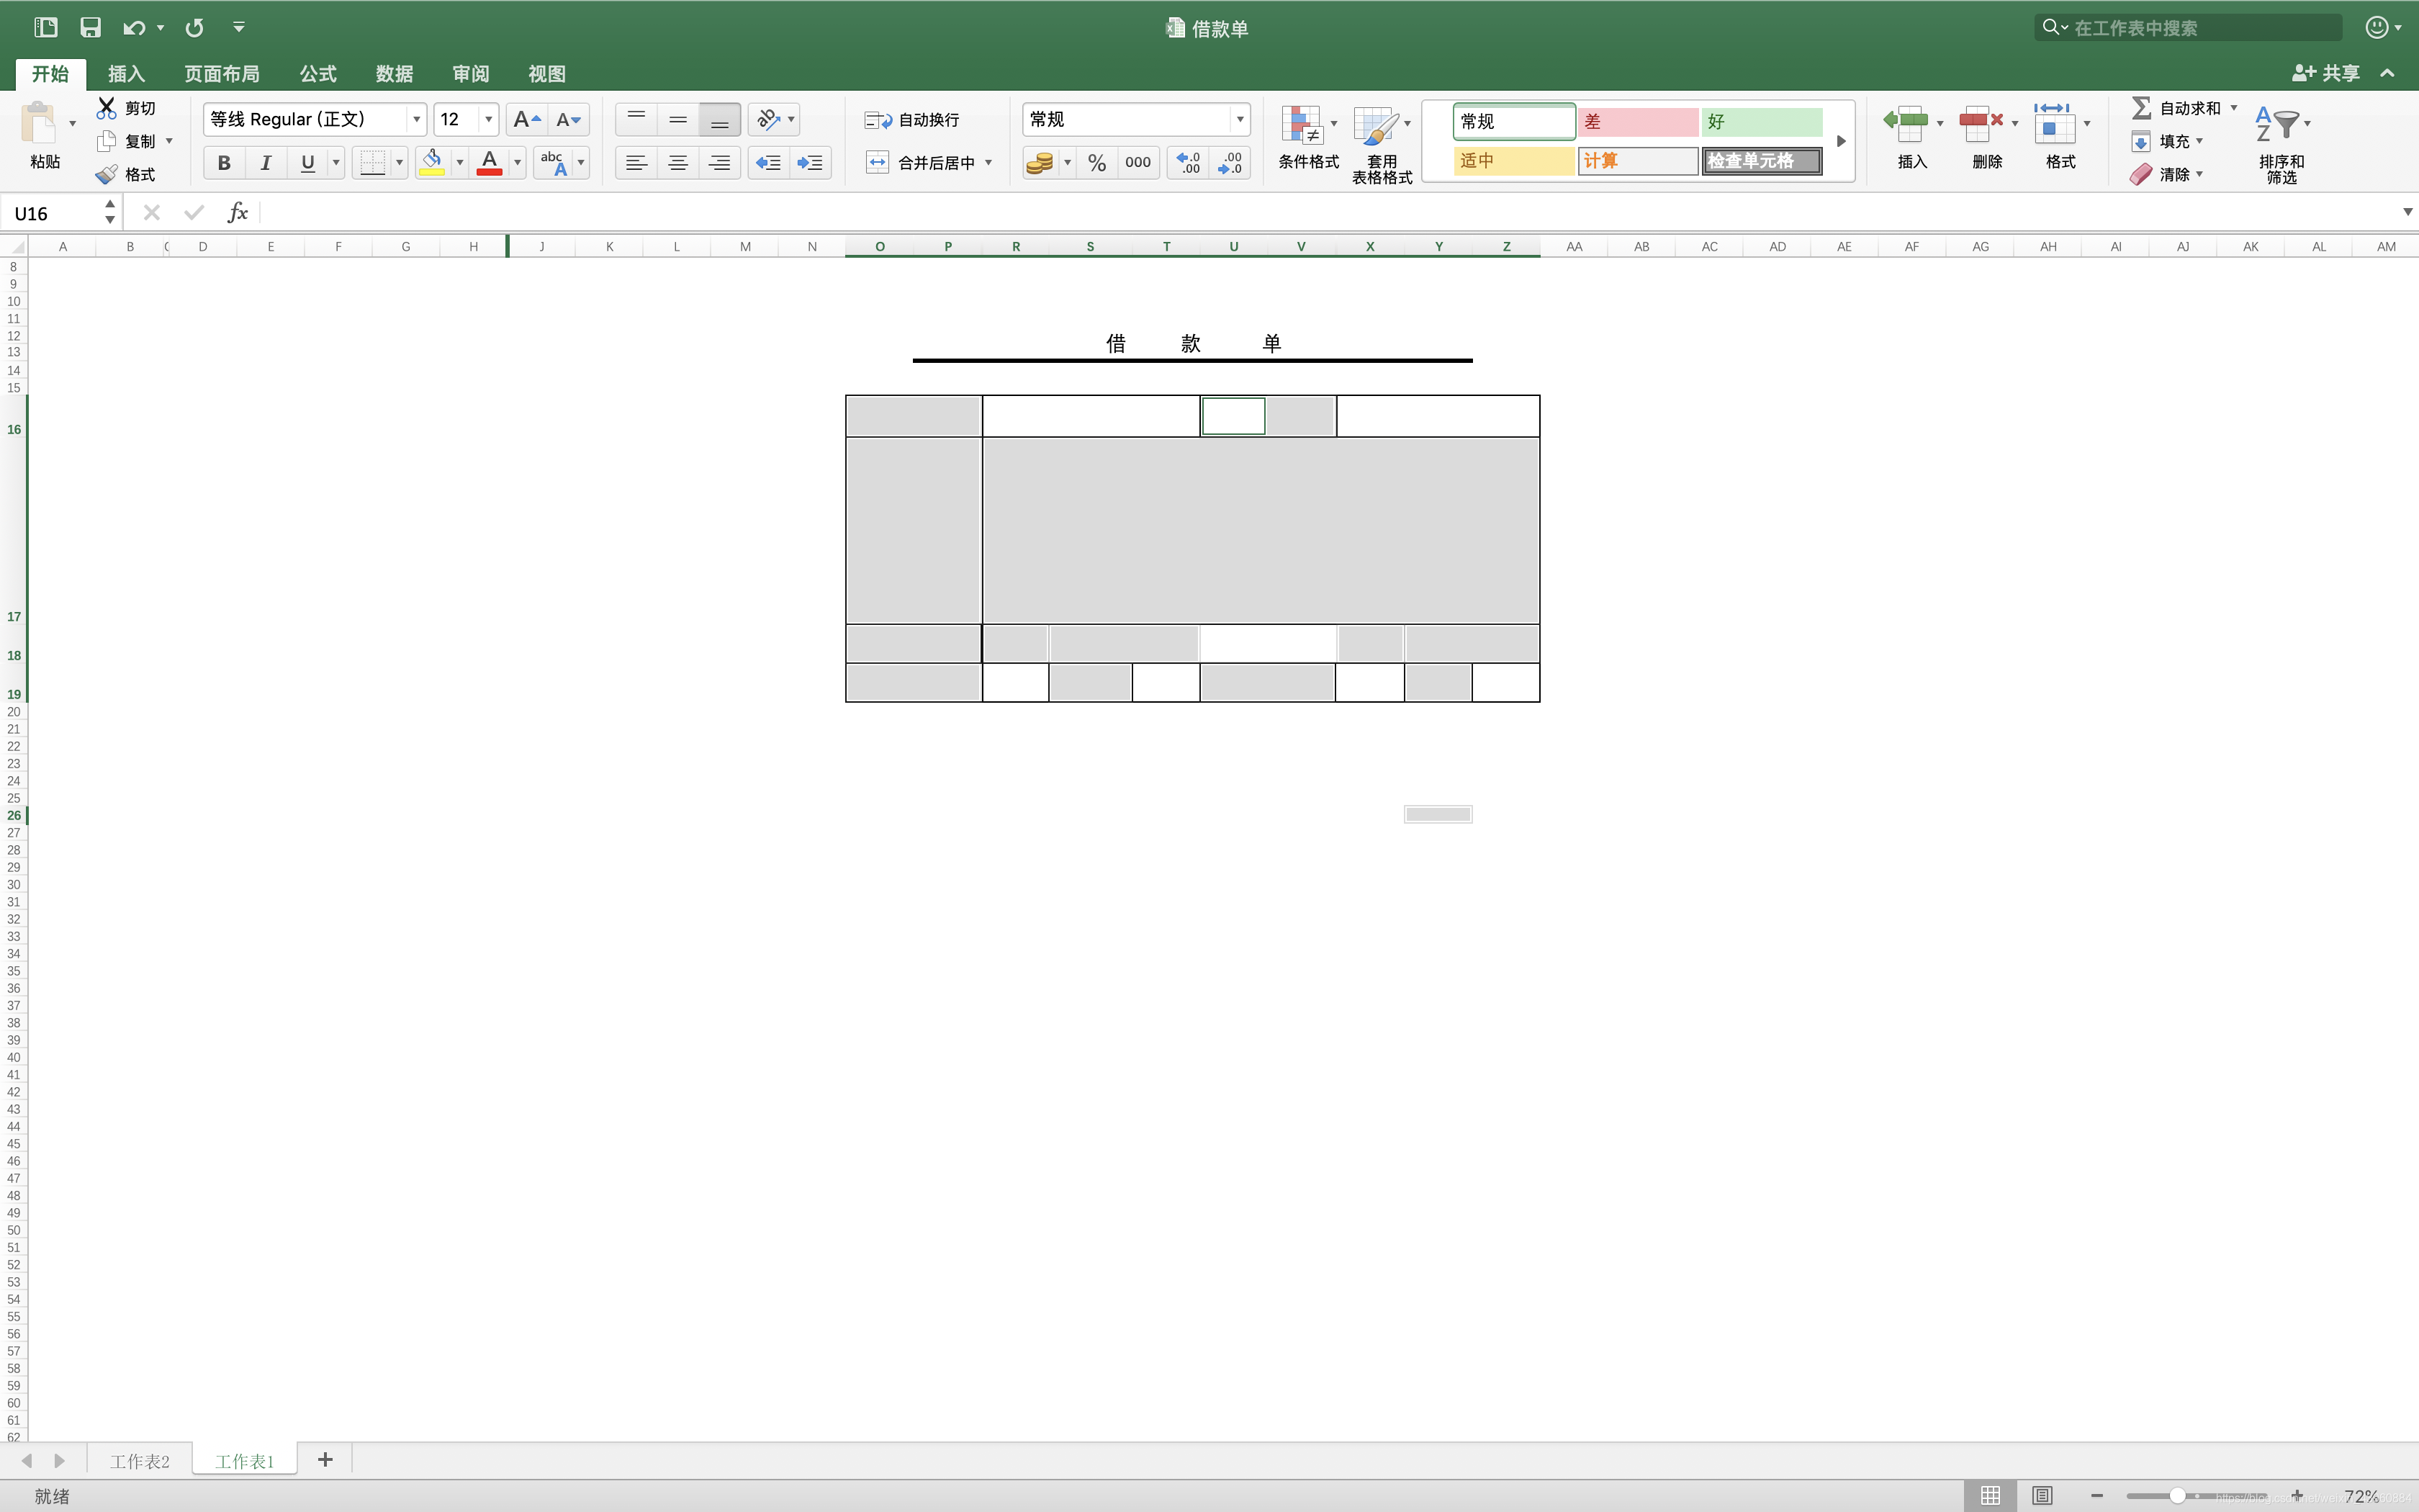Toggle bottom vertical alignment
This screenshot has height=1512, width=2419.
[x=720, y=120]
